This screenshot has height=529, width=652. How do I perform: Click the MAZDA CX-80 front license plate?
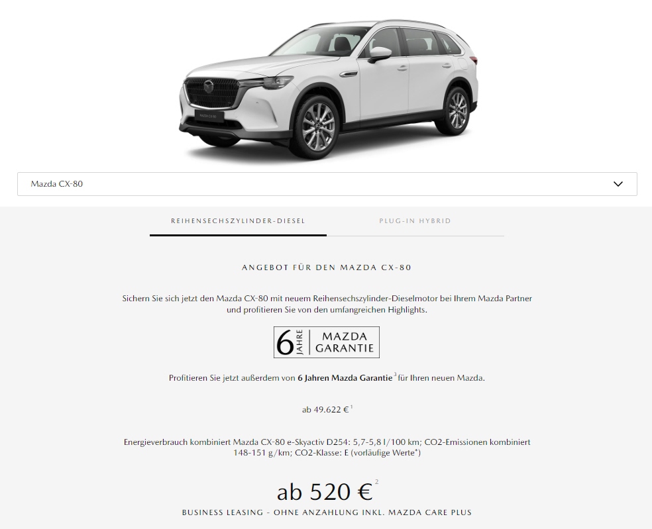click(209, 116)
